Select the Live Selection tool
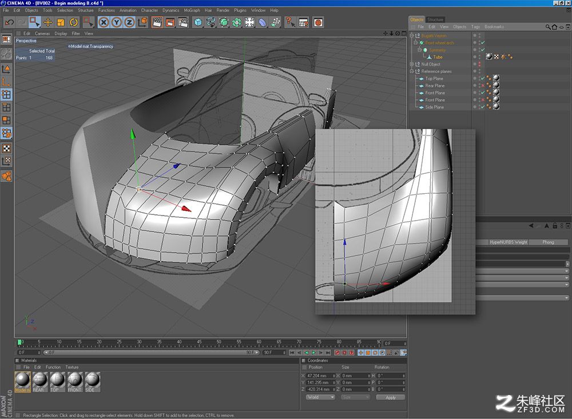Screen dimensions: 572x419 35,23
